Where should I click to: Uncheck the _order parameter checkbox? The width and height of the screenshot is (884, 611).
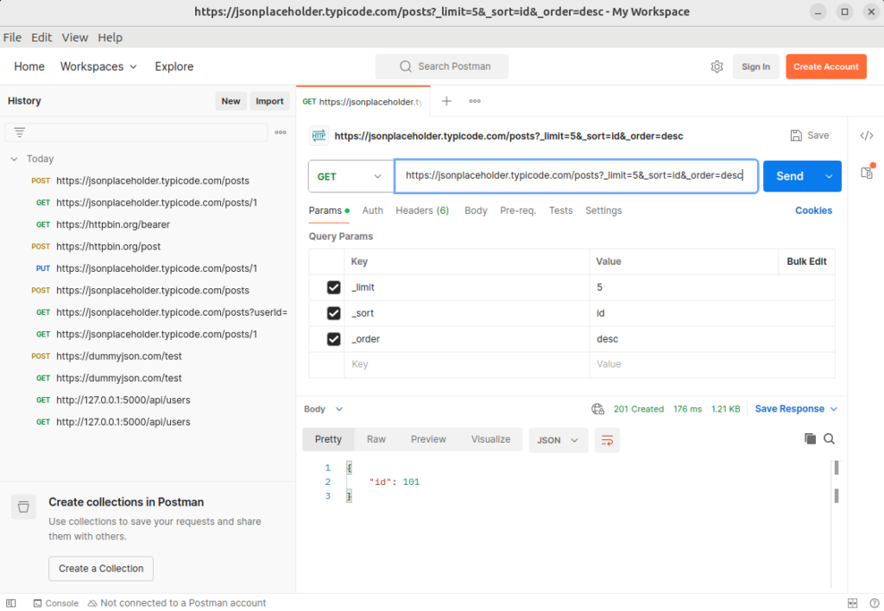tap(334, 339)
